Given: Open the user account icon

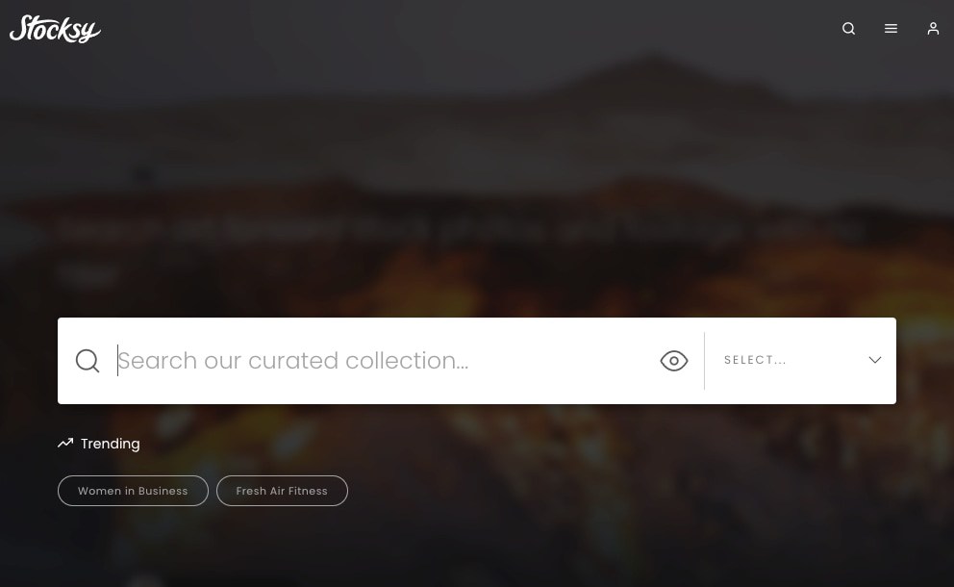Looking at the screenshot, I should pyautogui.click(x=933, y=29).
